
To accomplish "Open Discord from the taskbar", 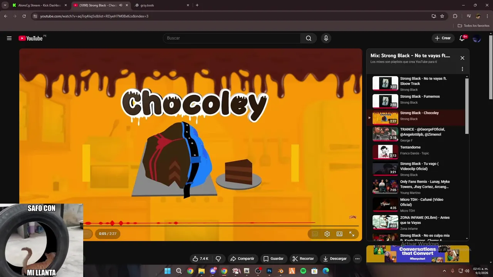I will 213,271.
